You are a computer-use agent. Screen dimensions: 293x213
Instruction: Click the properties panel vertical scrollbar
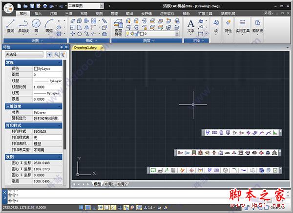[x=64, y=105]
